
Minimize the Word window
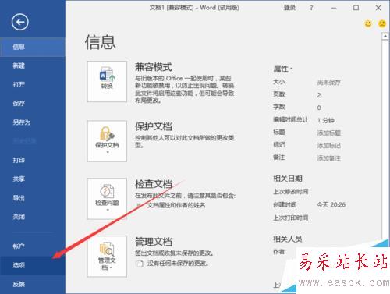334,8
